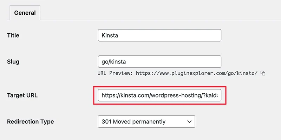Click the chevron arrow in Redirection Type
This screenshot has height=140, width=281.
click(189, 122)
